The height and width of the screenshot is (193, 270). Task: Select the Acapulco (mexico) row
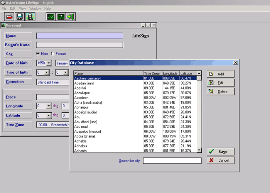tap(135, 131)
